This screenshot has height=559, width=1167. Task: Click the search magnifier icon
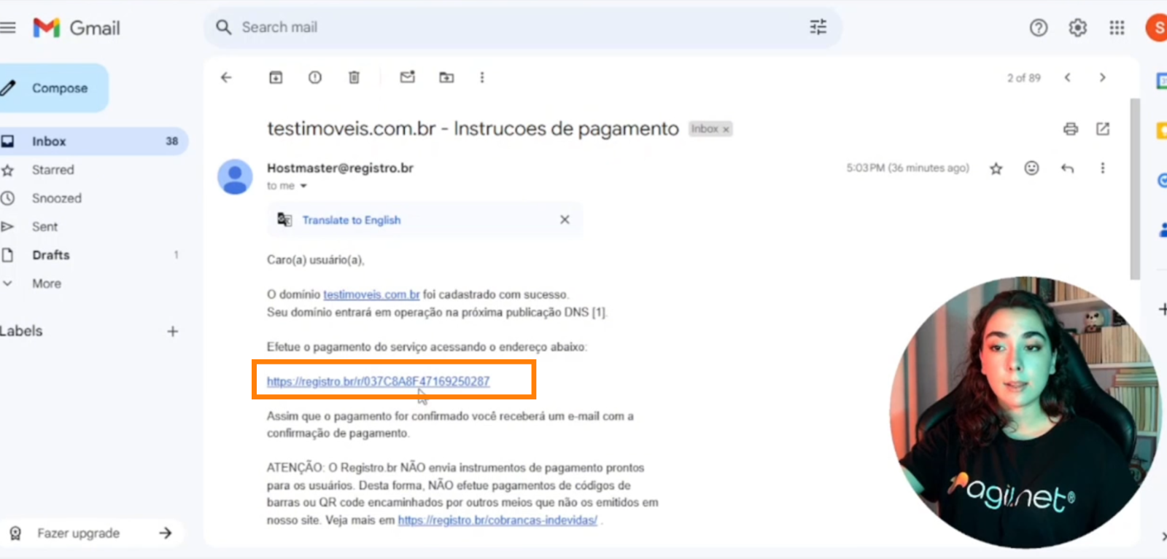click(x=223, y=28)
